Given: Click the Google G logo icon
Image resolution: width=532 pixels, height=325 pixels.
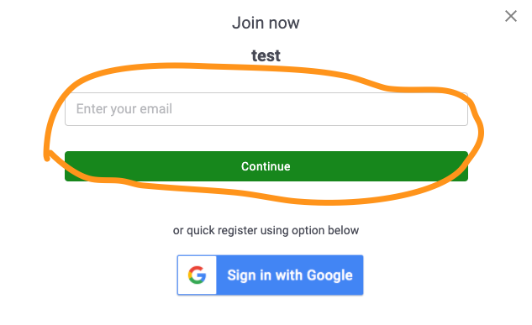Looking at the screenshot, I should [198, 275].
